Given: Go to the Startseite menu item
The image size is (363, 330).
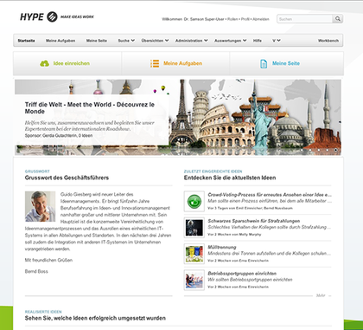Looking at the screenshot, I should point(26,41).
